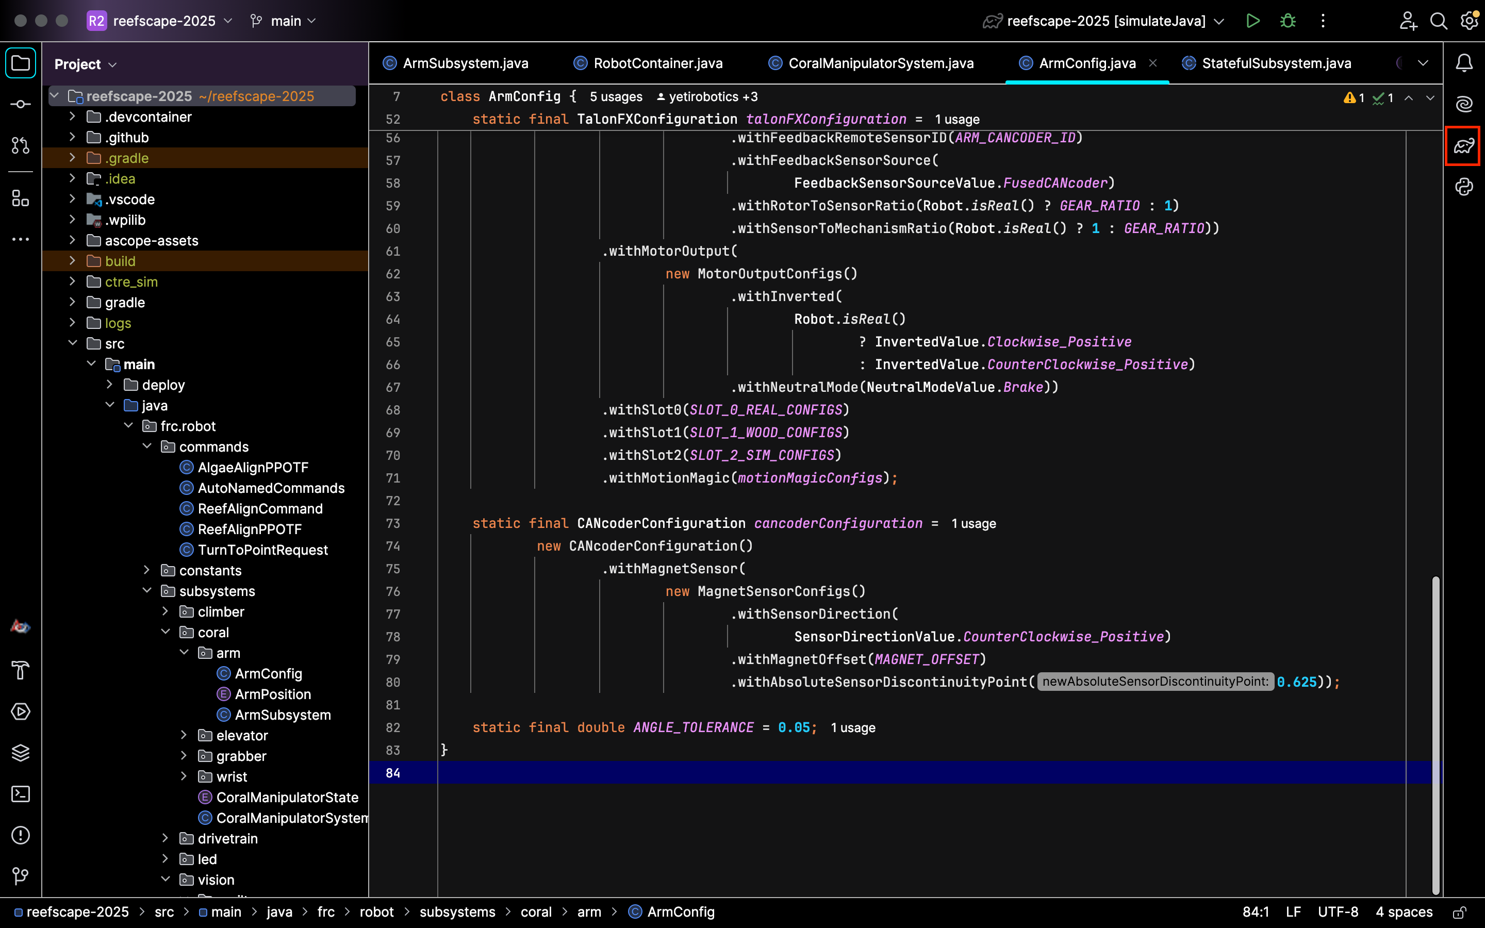Select TurnToPointRequest in project tree

[262, 550]
